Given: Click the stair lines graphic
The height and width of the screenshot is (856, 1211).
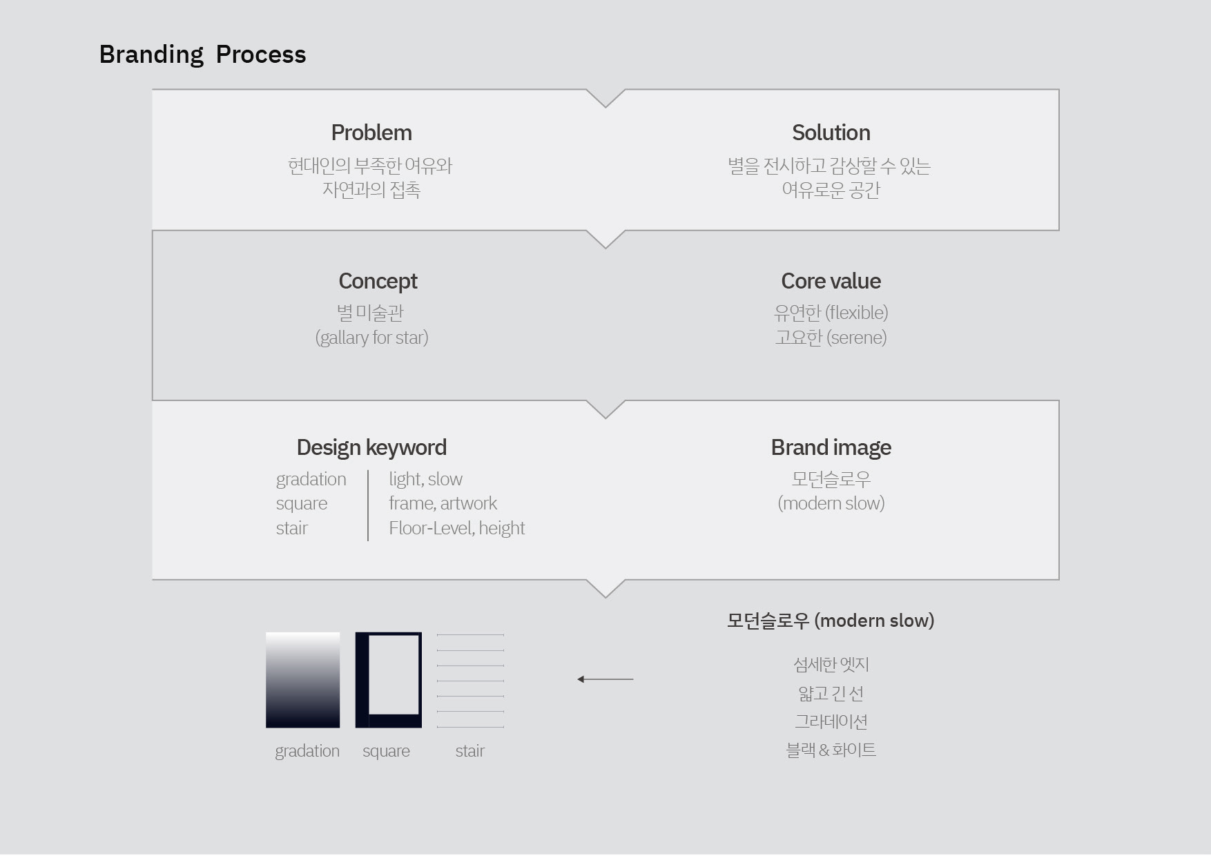Looking at the screenshot, I should point(470,680).
